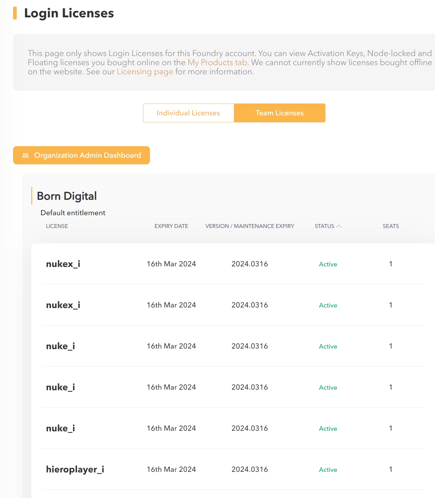Click the Active status of hieroplayer_i

coord(328,470)
